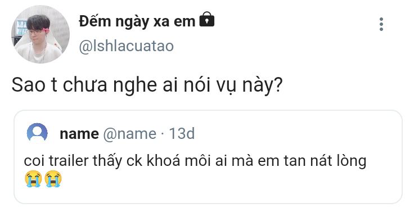Click the phrase vụ này in the main tweet
405x212 pixels.
tap(245, 85)
